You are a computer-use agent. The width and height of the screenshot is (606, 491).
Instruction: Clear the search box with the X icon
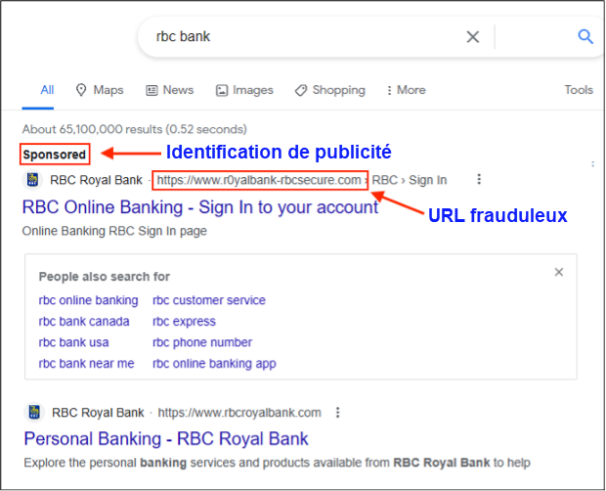pyautogui.click(x=473, y=37)
